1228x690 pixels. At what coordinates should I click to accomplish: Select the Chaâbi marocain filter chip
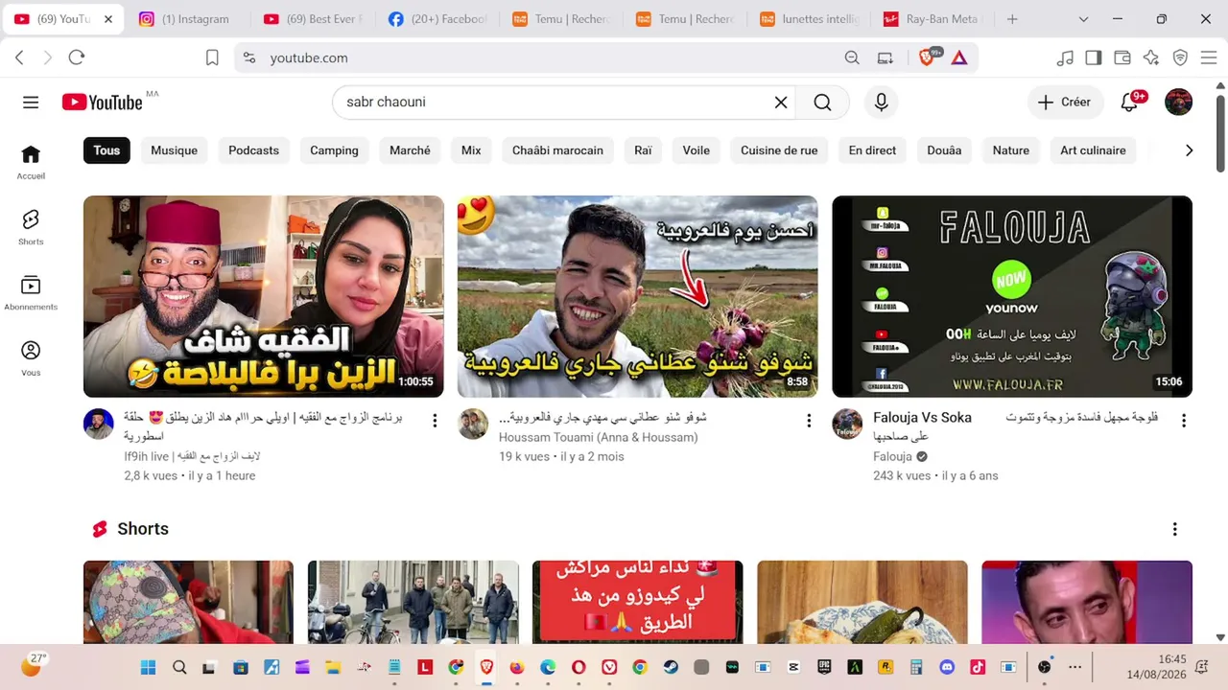pyautogui.click(x=557, y=150)
